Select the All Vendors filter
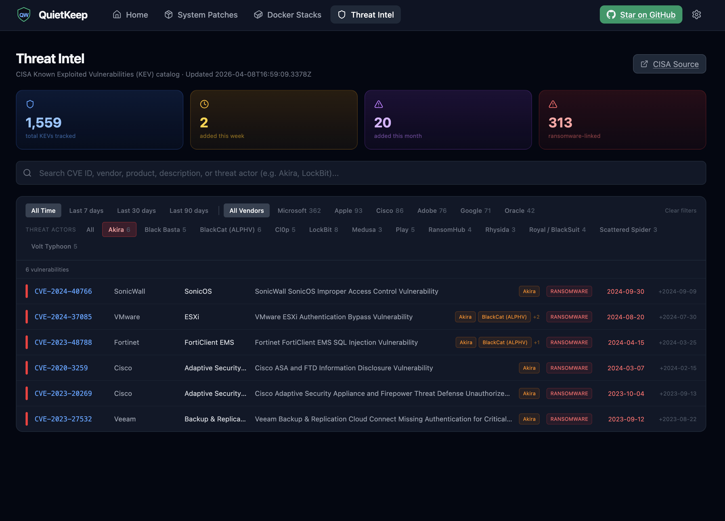This screenshot has height=521, width=725. (x=246, y=210)
